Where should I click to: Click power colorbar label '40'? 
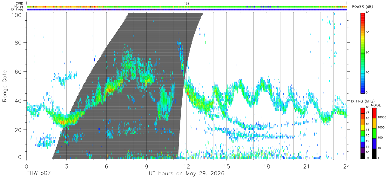367,12
